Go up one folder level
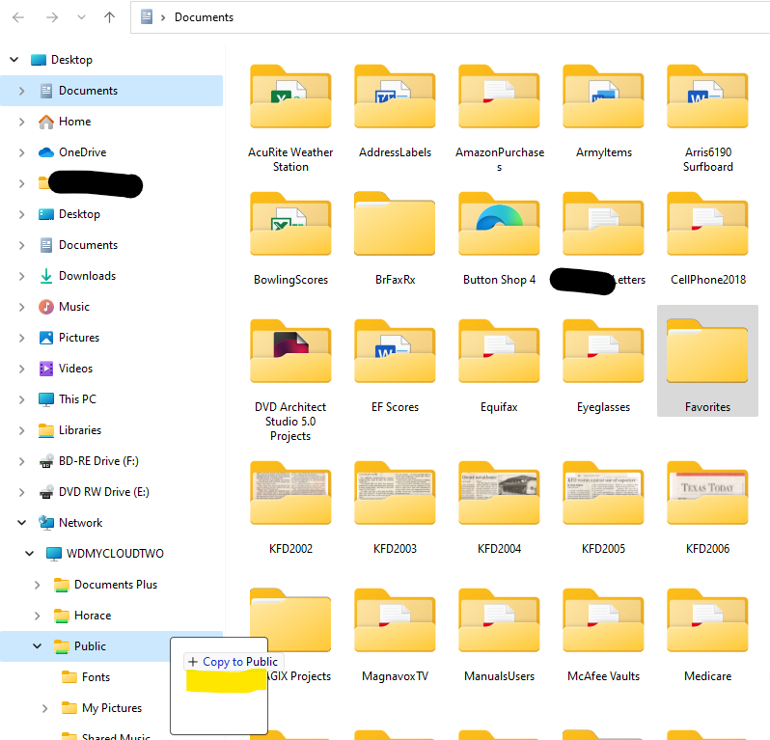This screenshot has width=770, height=740. (109, 17)
